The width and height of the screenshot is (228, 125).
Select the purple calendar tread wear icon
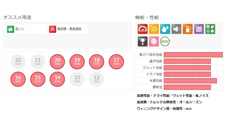coord(199,29)
